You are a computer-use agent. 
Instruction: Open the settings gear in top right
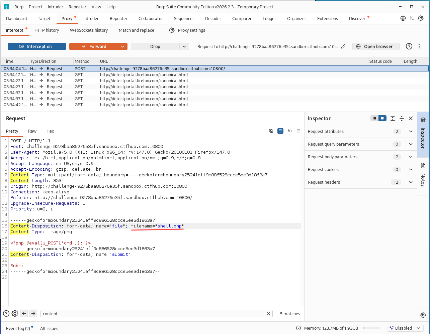[421, 18]
